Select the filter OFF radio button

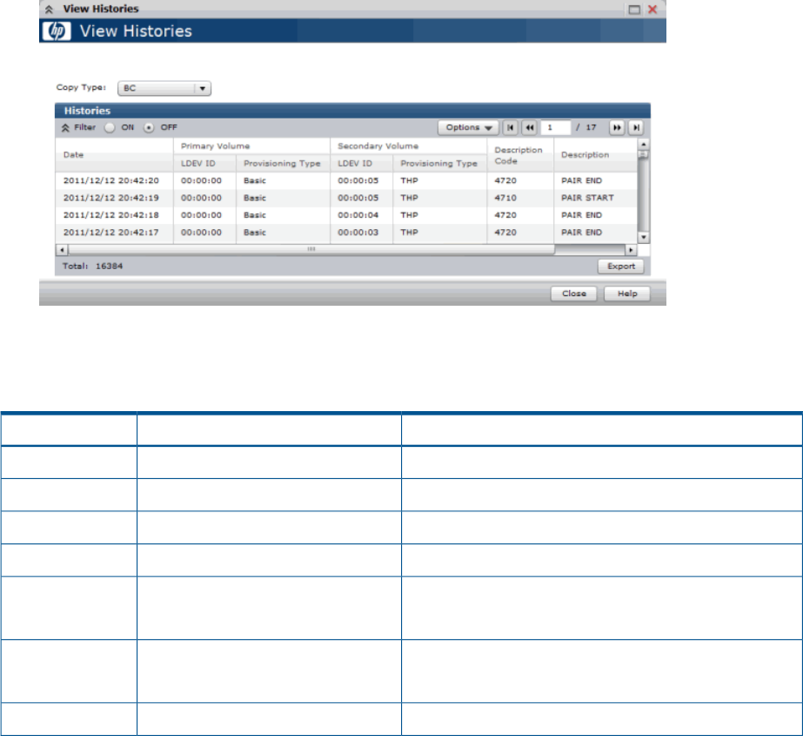coord(149,128)
